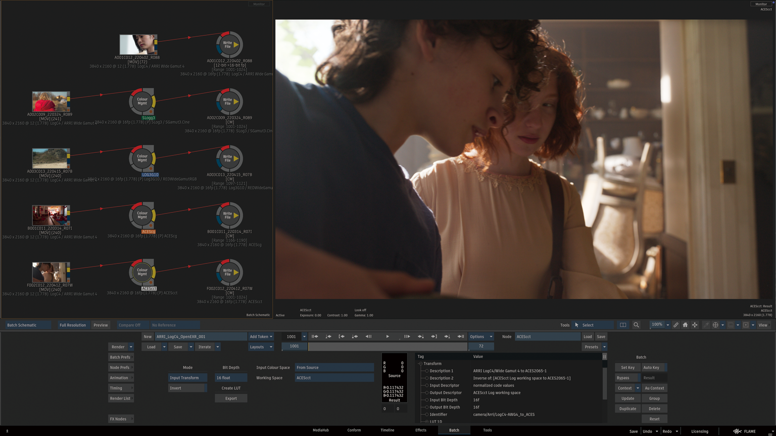Jump to the first frame using transport control
This screenshot has height=436, width=776.
pyautogui.click(x=314, y=337)
